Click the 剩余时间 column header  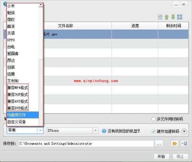tap(173, 26)
